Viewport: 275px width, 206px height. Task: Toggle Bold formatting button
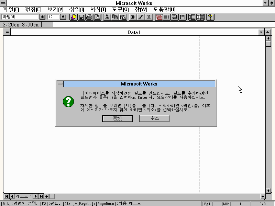pos(133,17)
